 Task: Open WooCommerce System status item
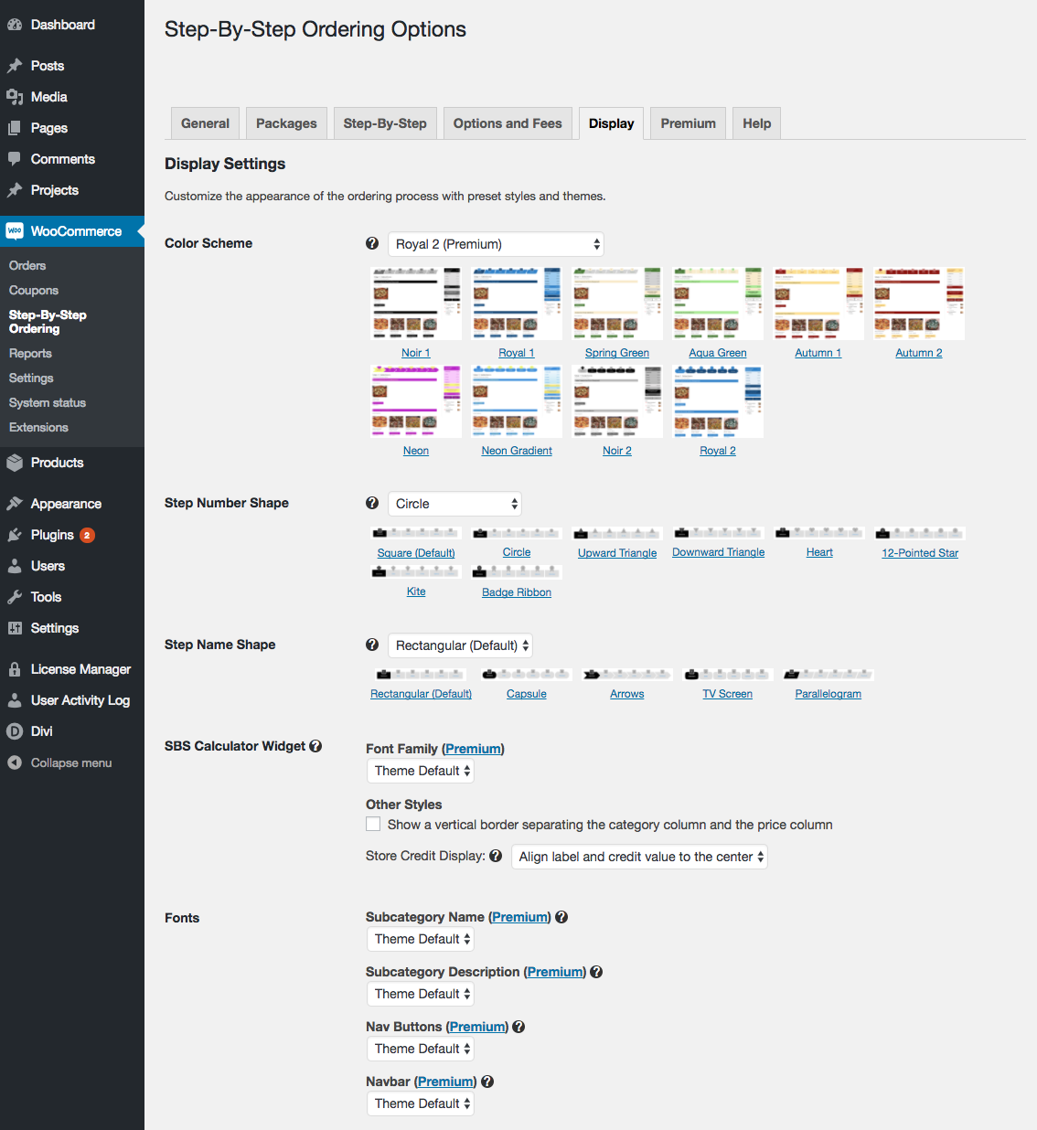click(x=48, y=402)
